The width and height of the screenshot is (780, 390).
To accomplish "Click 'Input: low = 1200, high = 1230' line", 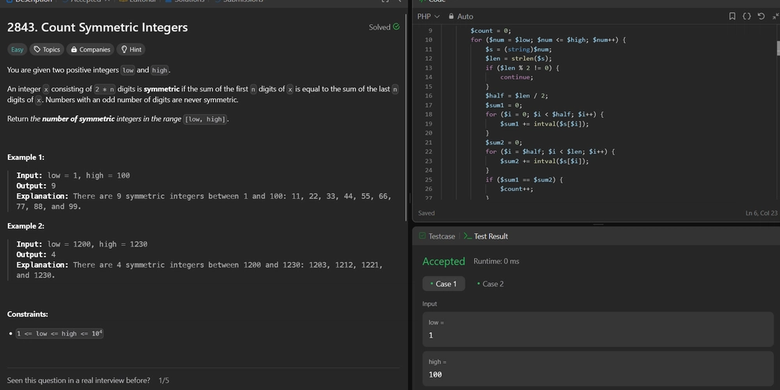I will coord(82,244).
